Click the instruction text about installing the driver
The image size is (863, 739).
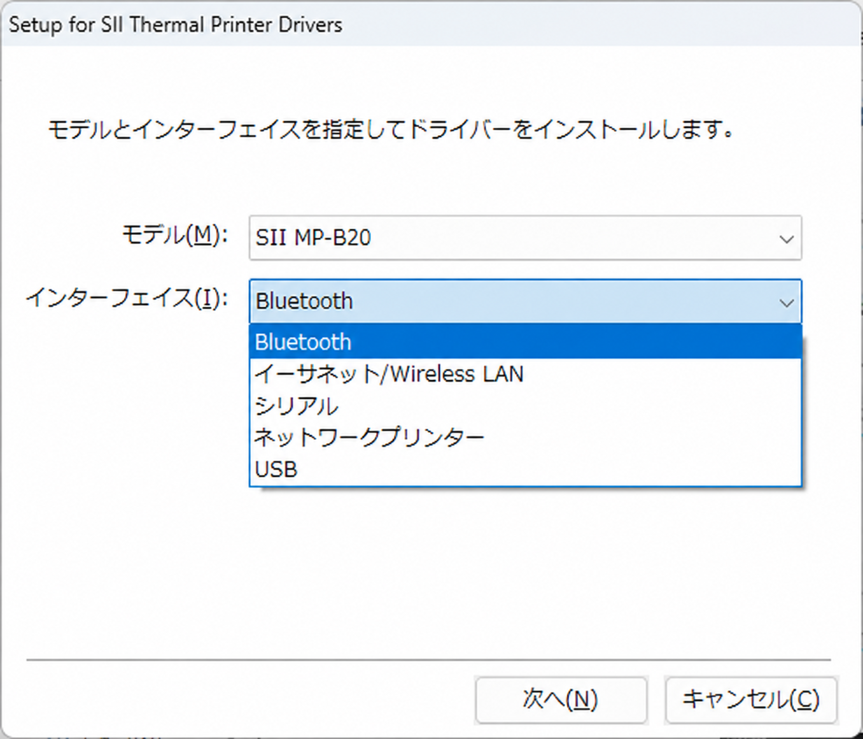pos(391,130)
